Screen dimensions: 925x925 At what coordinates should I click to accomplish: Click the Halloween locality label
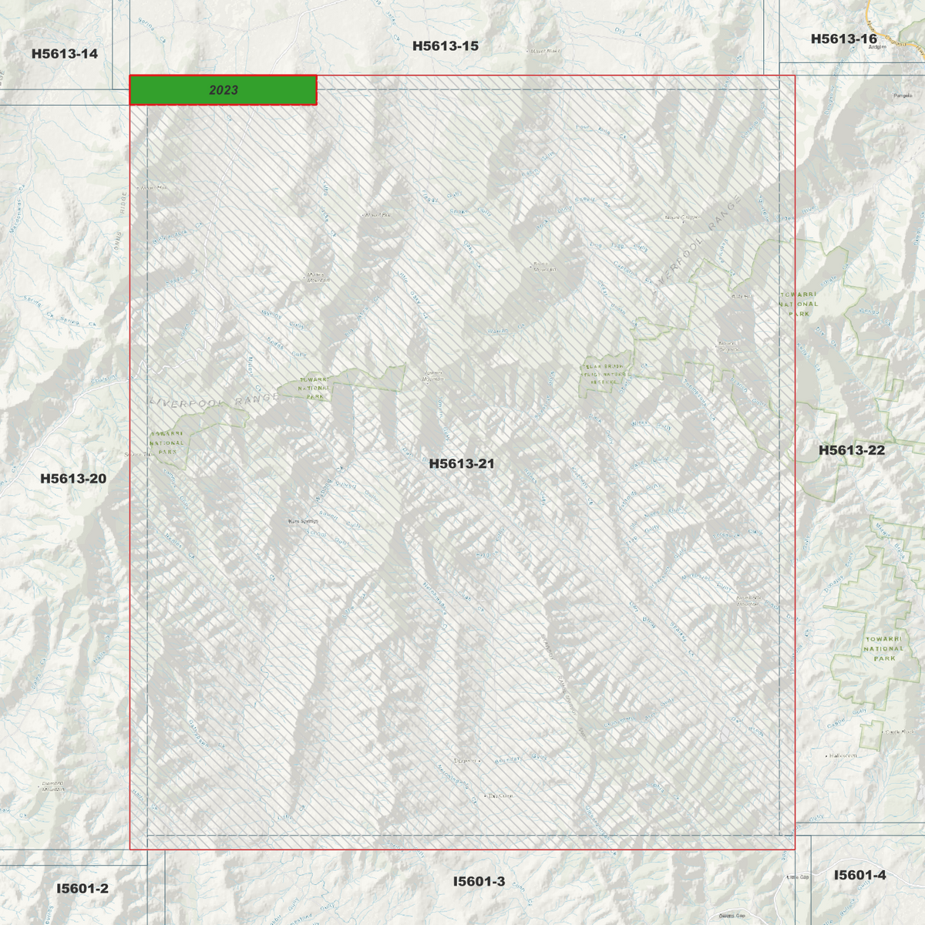(x=843, y=756)
